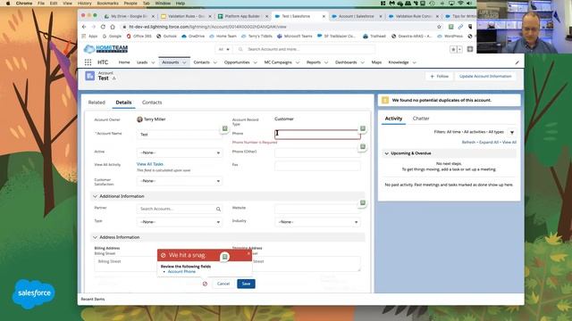The width and height of the screenshot is (572, 321).
Task: Click the edit navigation pencil icon
Action: (x=517, y=62)
